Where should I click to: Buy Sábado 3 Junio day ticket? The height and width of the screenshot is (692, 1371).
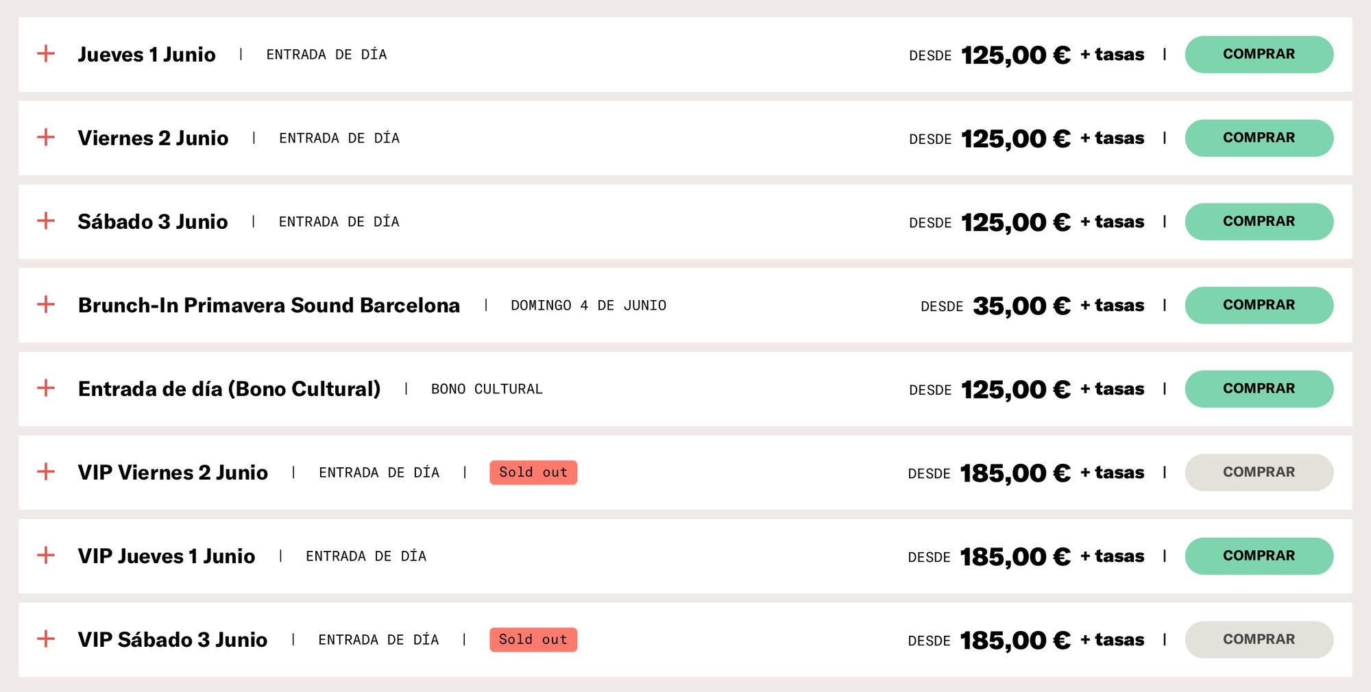(x=1259, y=221)
